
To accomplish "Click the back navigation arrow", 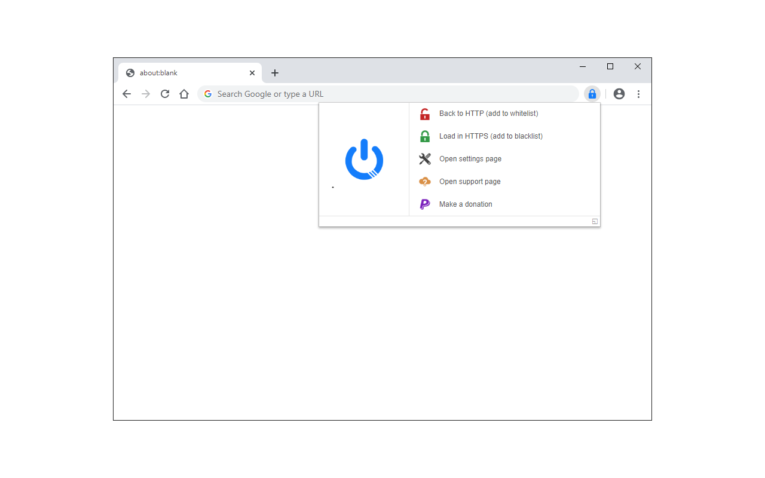I will click(x=126, y=94).
